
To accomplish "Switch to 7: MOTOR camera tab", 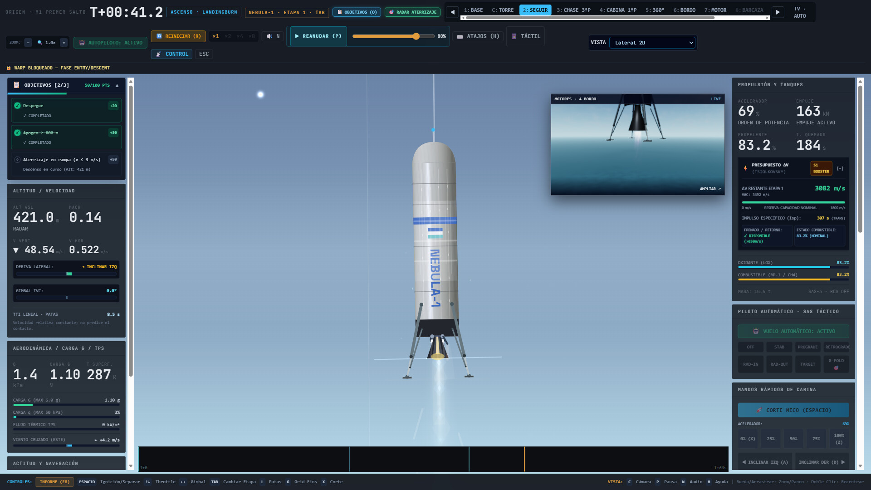I will pos(715,10).
